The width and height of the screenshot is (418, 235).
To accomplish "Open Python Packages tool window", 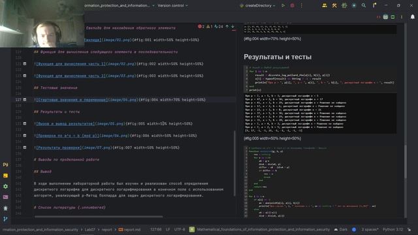I will pos(5,164).
